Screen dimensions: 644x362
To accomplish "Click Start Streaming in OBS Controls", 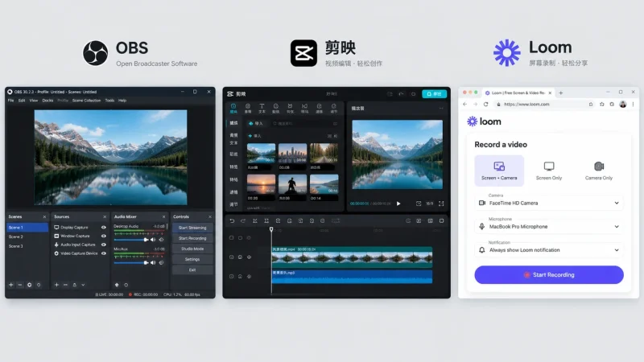I will pyautogui.click(x=192, y=228).
